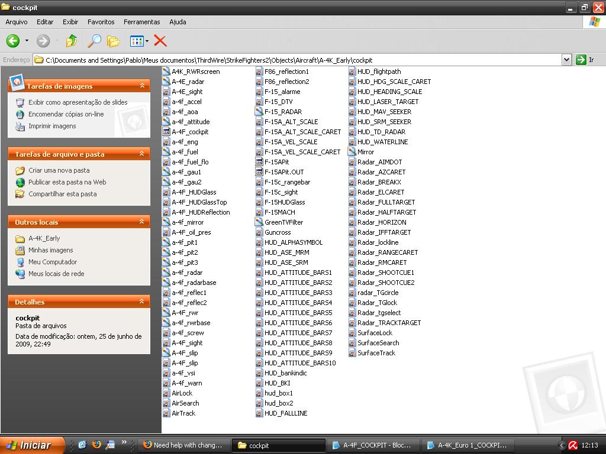
Task: Click the green Go arrow button
Action: [581, 60]
